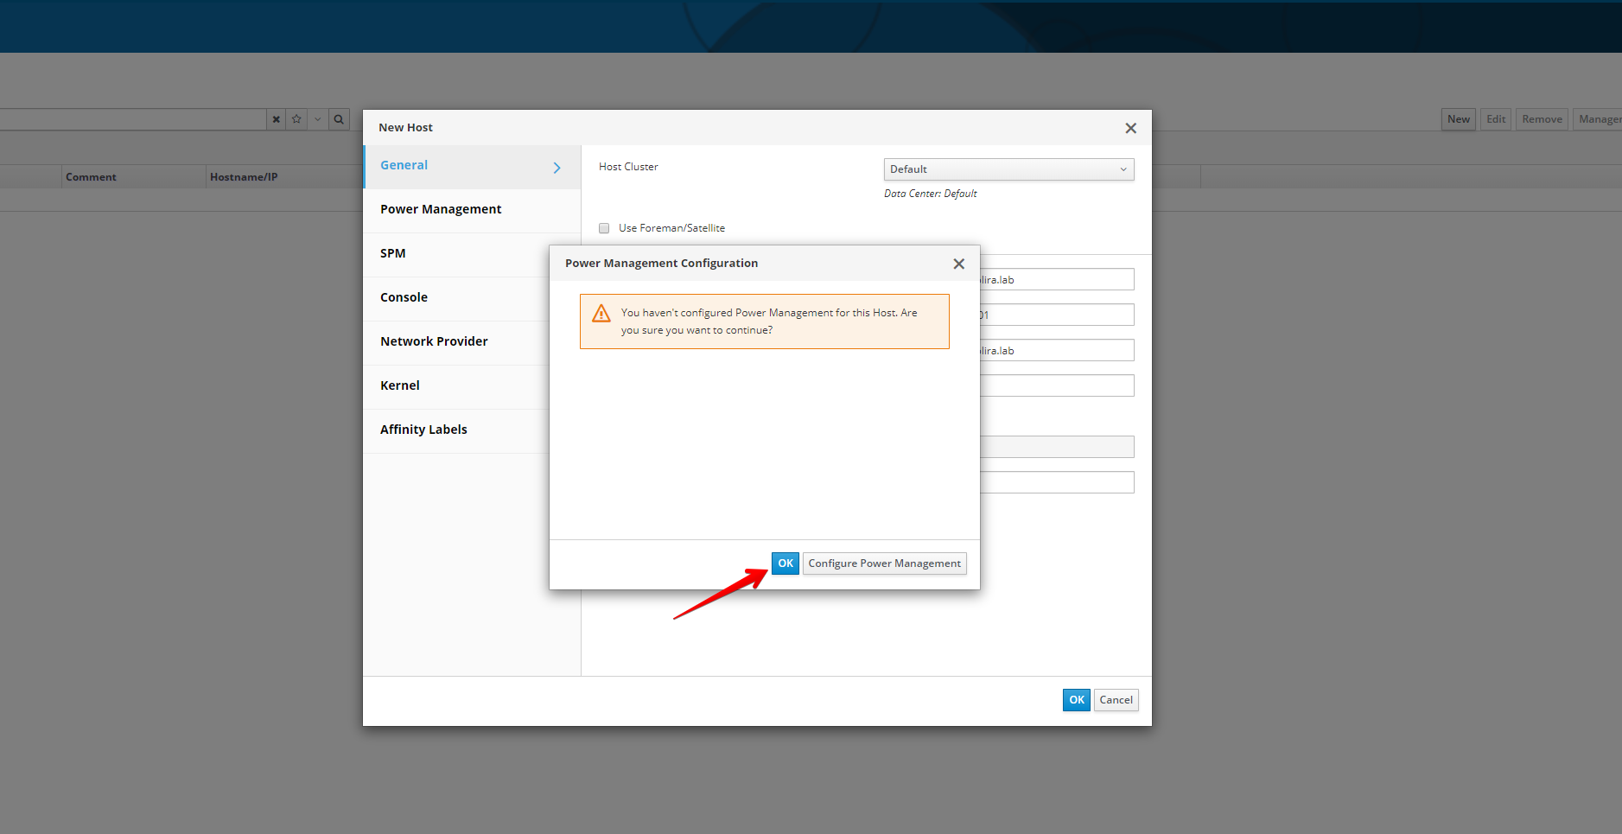The width and height of the screenshot is (1622, 834).
Task: Click the warning triangle icon
Action: click(601, 314)
